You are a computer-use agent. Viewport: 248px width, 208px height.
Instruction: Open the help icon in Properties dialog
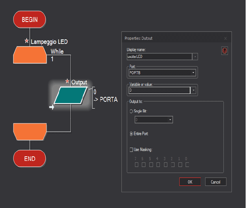pos(224,51)
